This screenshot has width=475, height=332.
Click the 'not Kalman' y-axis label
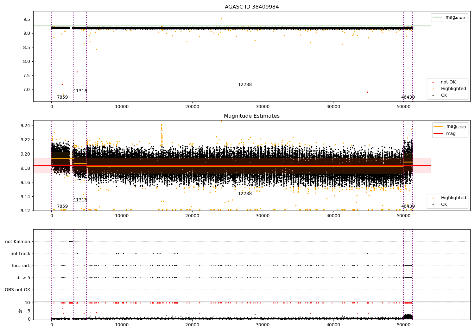coord(18,242)
